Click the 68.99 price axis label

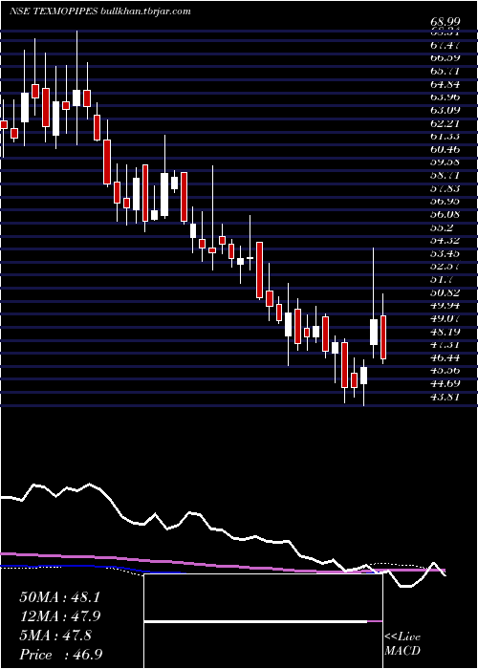point(445,21)
